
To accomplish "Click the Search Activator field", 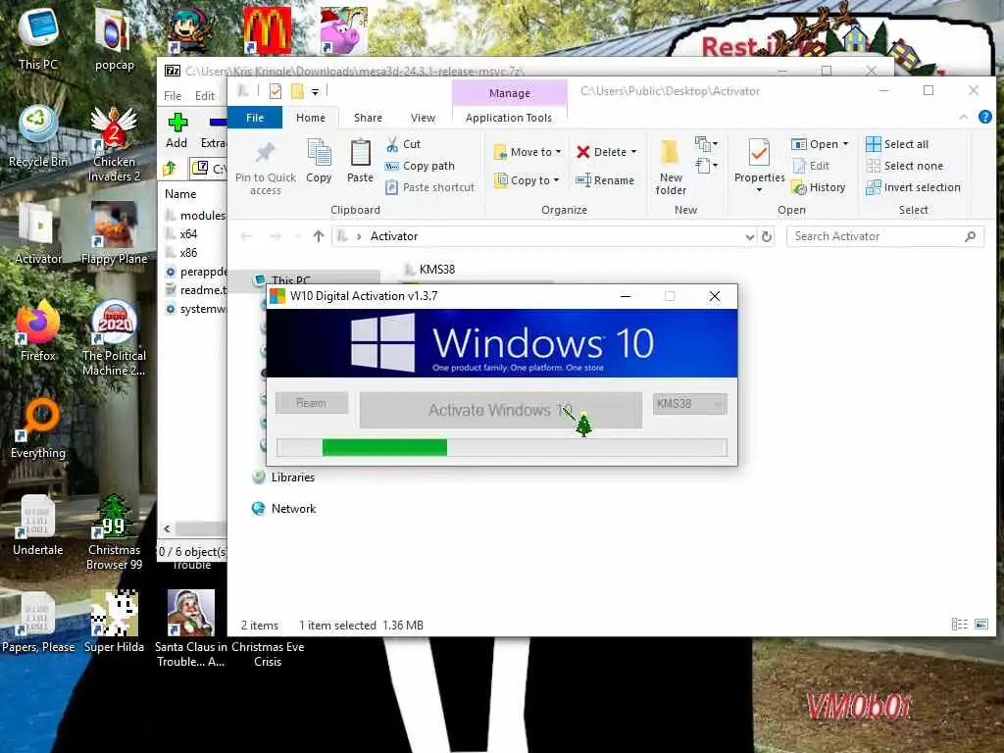I will (885, 236).
